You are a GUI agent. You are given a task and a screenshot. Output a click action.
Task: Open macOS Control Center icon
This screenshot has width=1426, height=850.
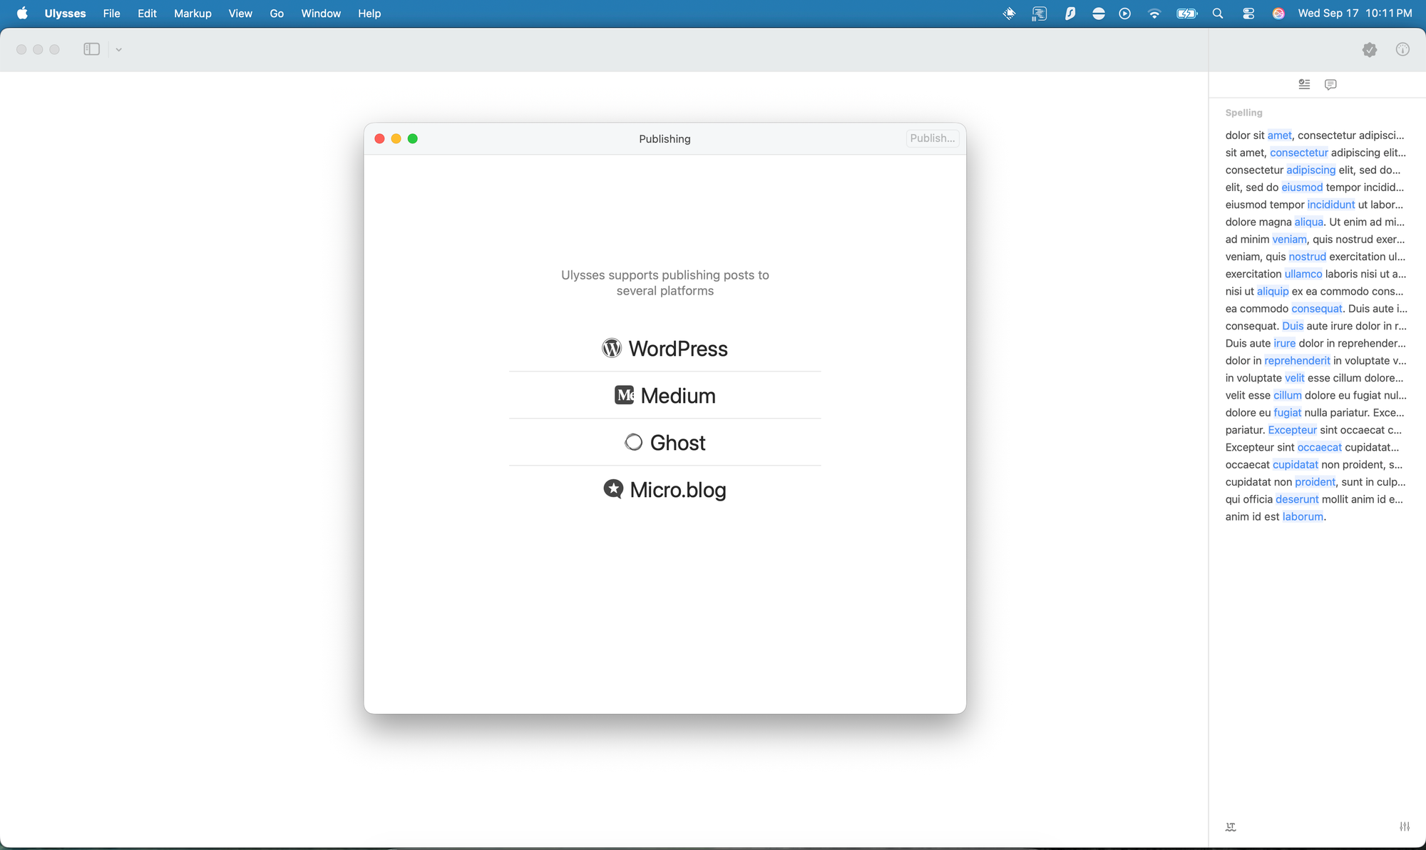[x=1248, y=14]
